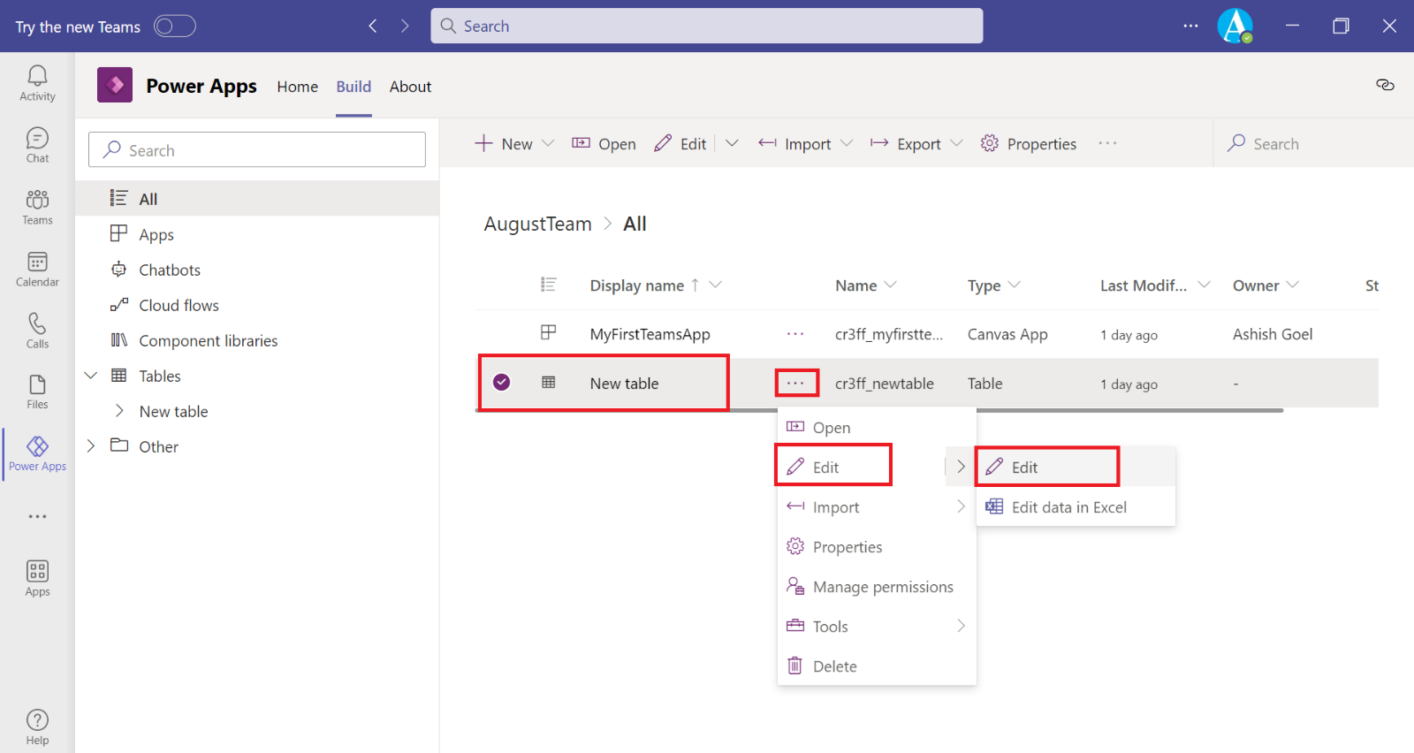The height and width of the screenshot is (753, 1414).
Task: Switch to the Home tab
Action: [297, 87]
